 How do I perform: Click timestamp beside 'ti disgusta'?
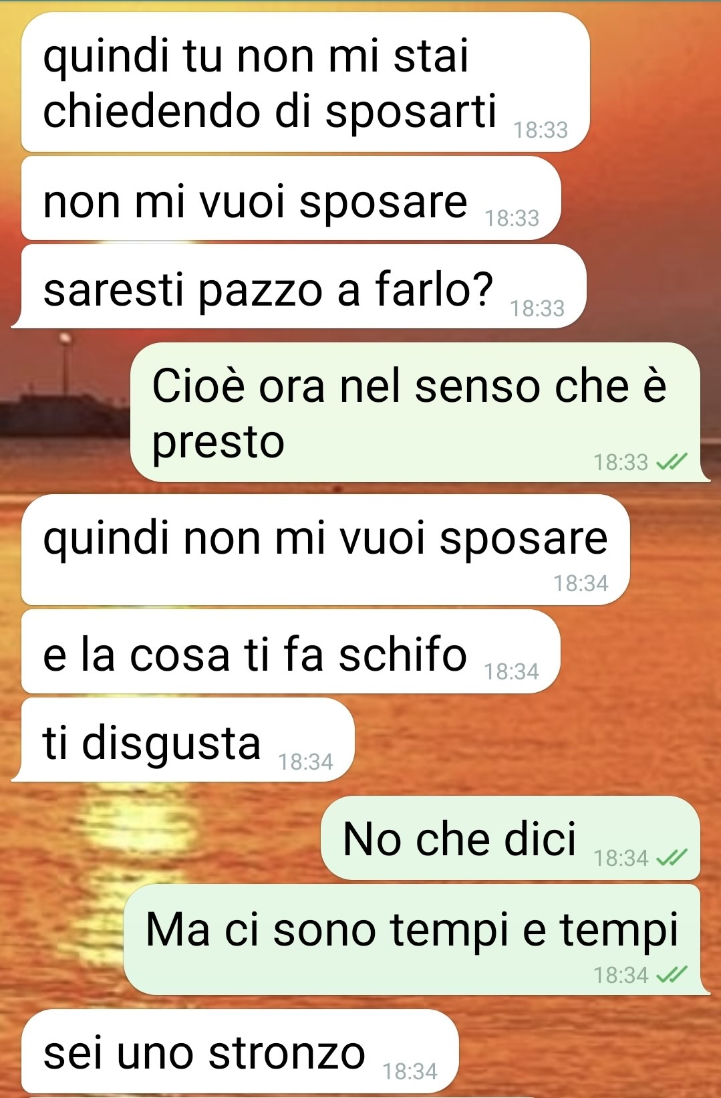(305, 762)
